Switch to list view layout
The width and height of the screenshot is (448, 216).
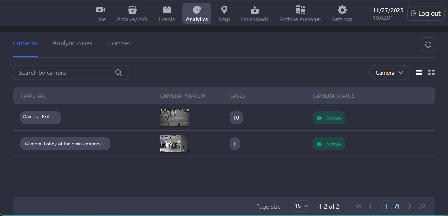click(419, 72)
